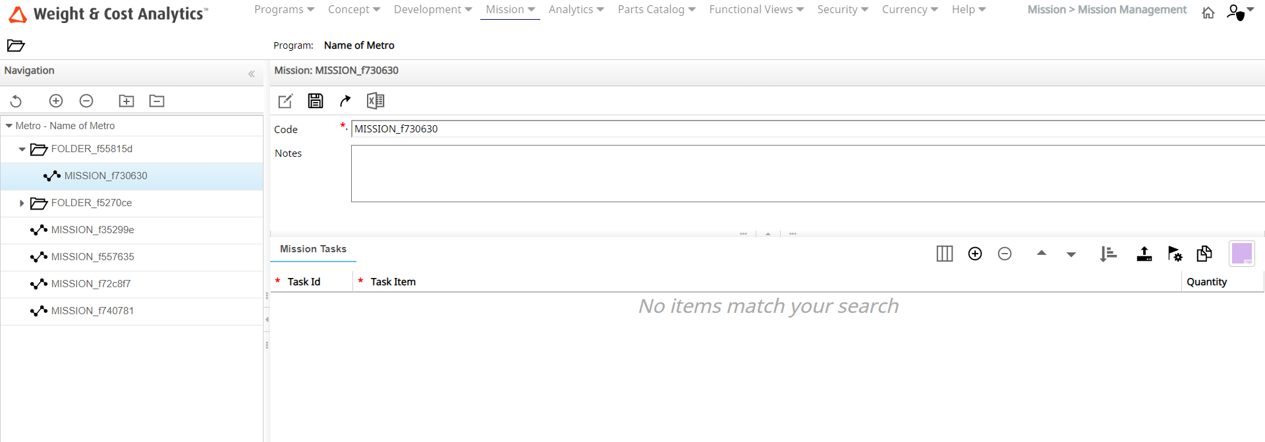
Task: Click the edit mission pencil icon
Action: click(285, 101)
